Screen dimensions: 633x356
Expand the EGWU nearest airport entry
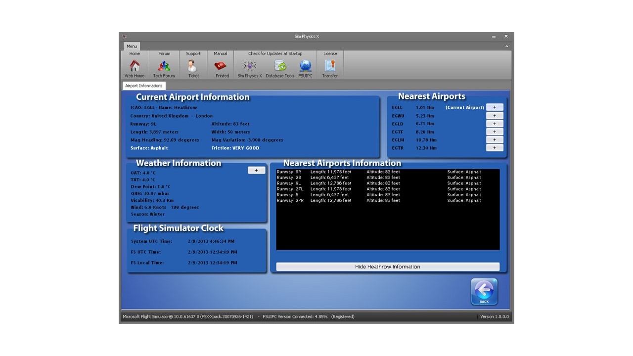click(495, 116)
